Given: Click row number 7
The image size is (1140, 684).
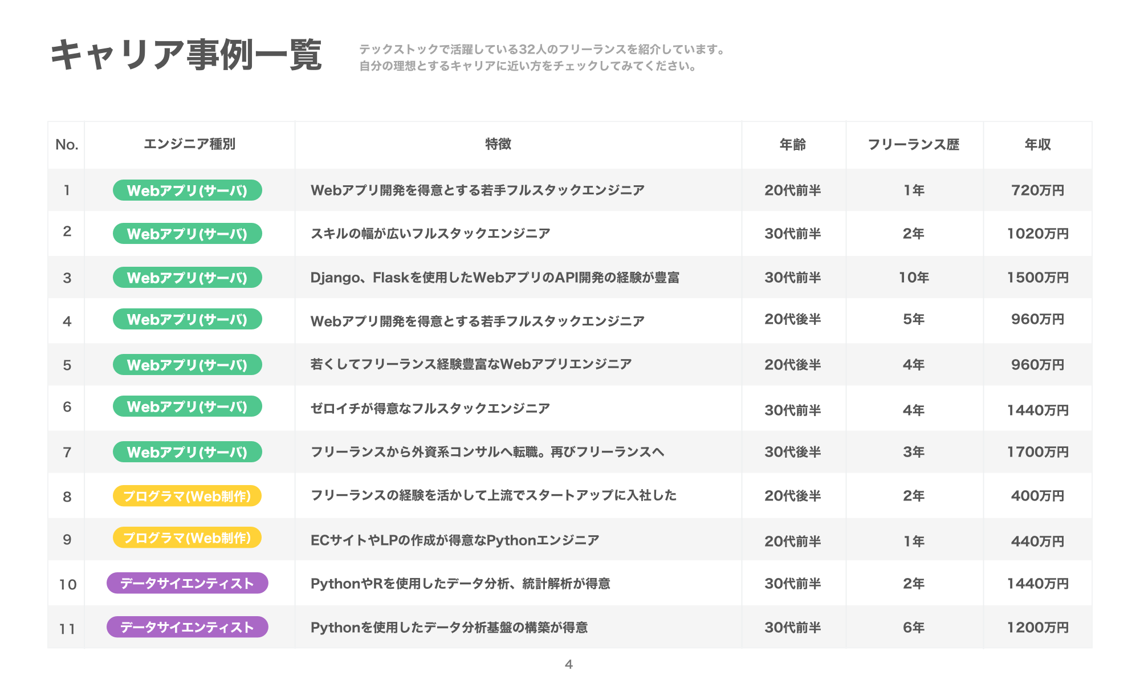Looking at the screenshot, I should click(x=67, y=453).
